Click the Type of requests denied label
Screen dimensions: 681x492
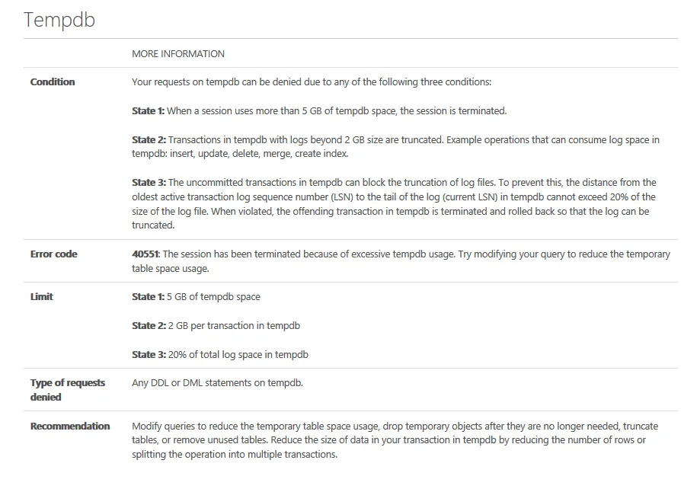tap(68, 390)
